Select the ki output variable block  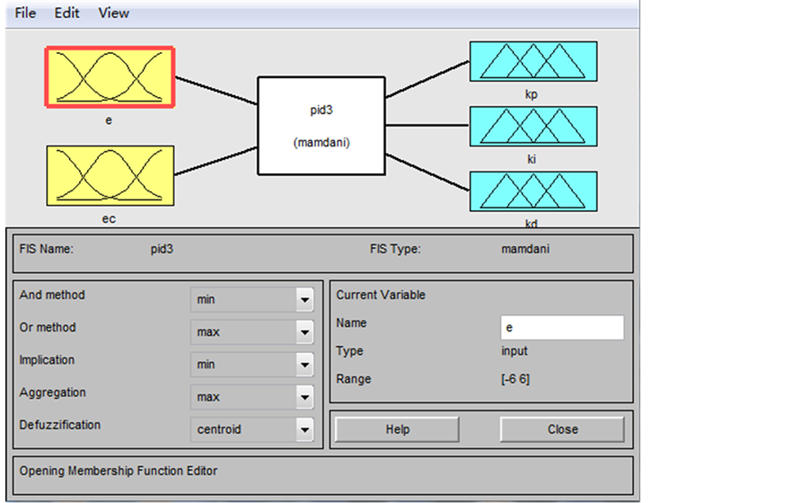pyautogui.click(x=533, y=126)
